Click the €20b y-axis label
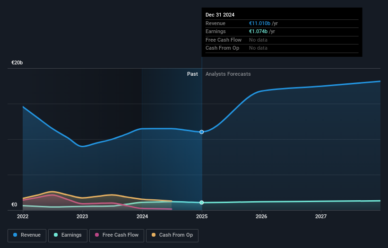 17,62
